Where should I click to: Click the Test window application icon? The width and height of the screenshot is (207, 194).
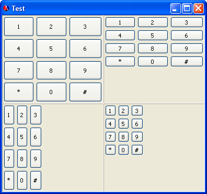tap(6, 8)
